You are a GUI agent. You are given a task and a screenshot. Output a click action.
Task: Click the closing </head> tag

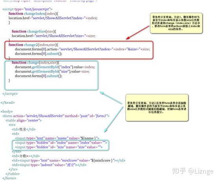click(x=7, y=103)
